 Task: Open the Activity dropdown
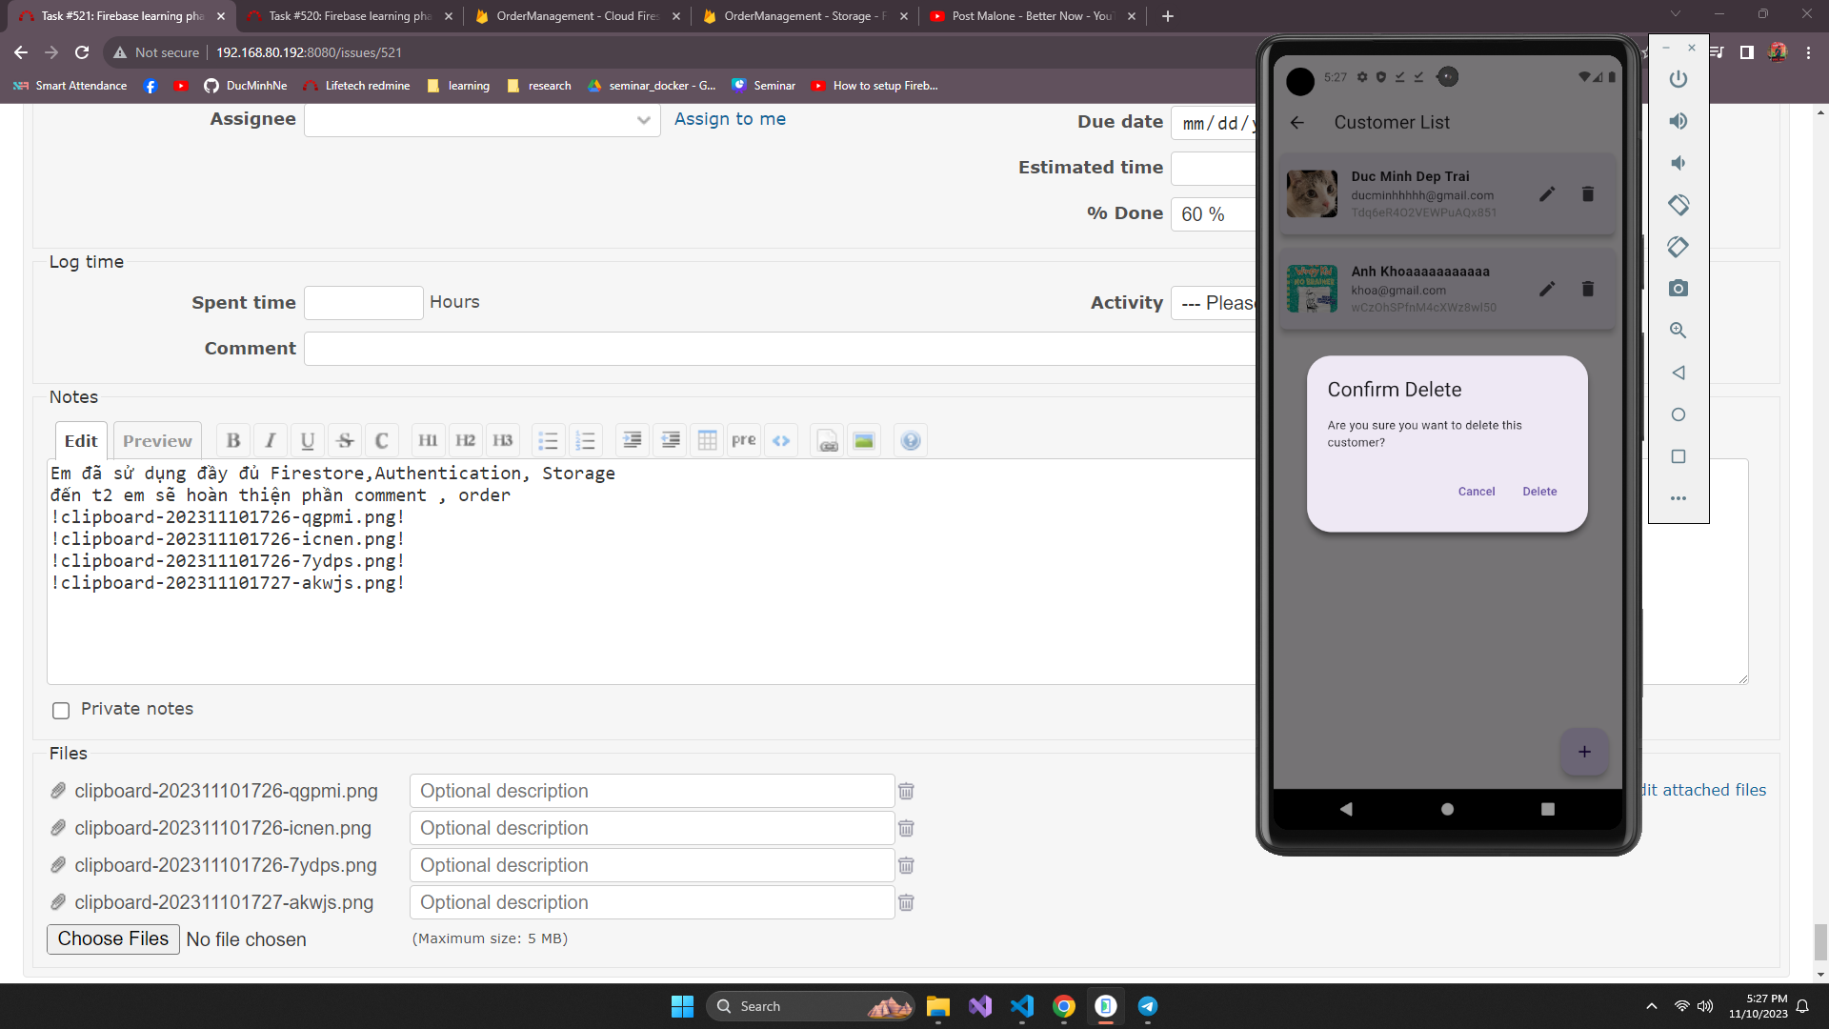coord(1216,303)
